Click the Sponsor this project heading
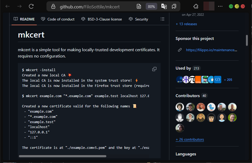This screenshot has height=163, width=252. coord(195,39)
